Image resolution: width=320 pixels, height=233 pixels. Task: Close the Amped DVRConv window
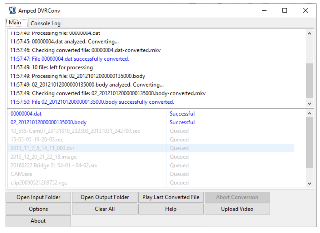pos(305,10)
